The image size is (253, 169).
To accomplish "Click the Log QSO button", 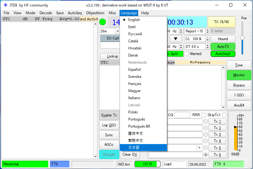I will [x=109, y=125].
